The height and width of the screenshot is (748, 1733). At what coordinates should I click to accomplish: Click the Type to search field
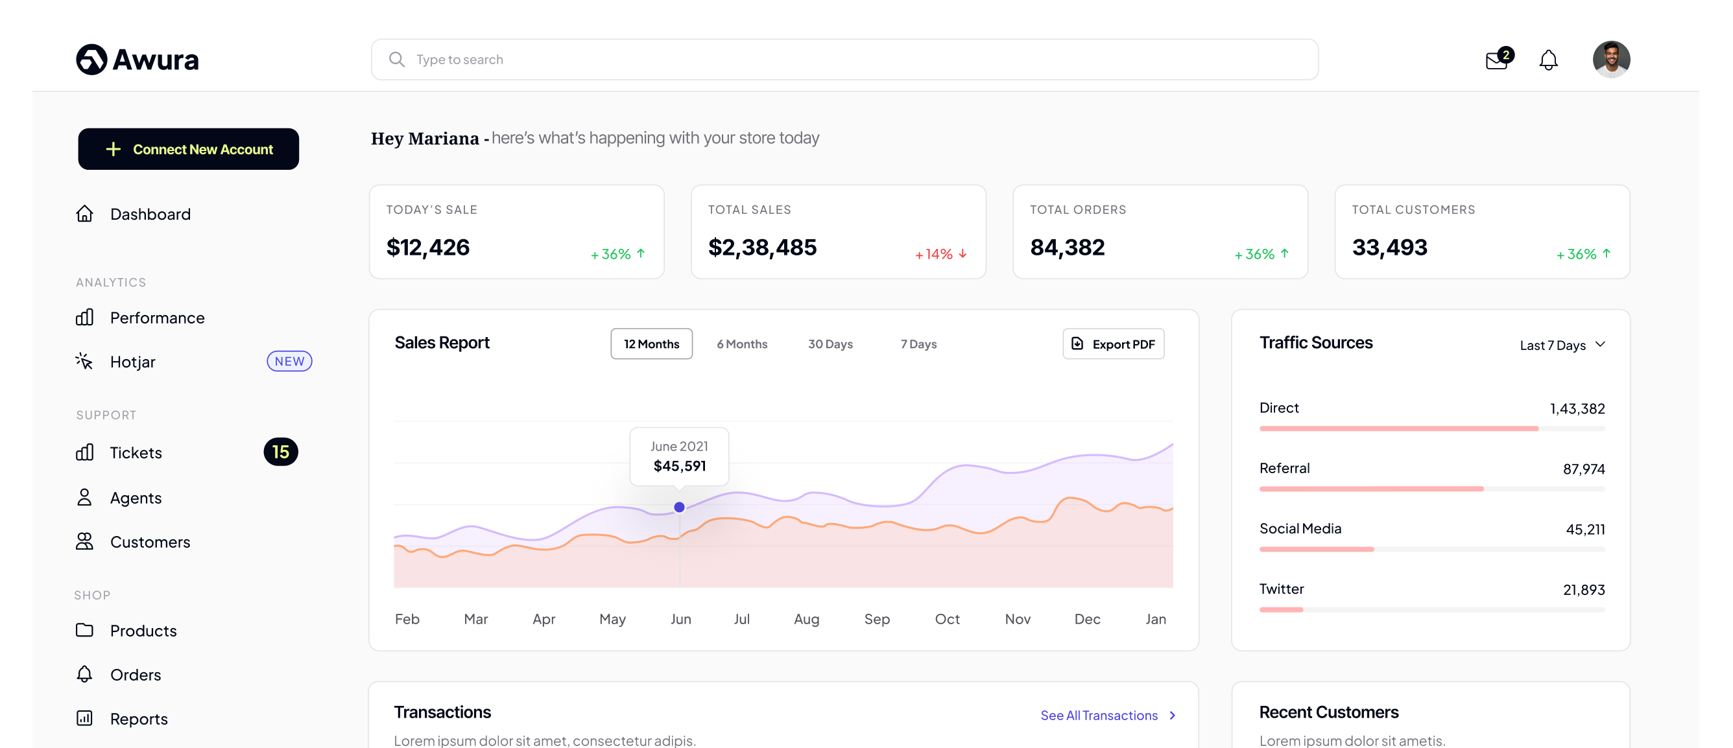coord(844,60)
